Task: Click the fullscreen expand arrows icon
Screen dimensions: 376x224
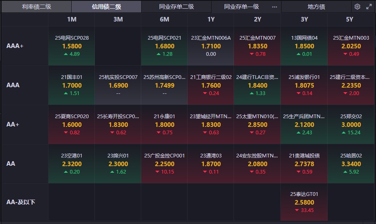Action: pyautogui.click(x=369, y=7)
